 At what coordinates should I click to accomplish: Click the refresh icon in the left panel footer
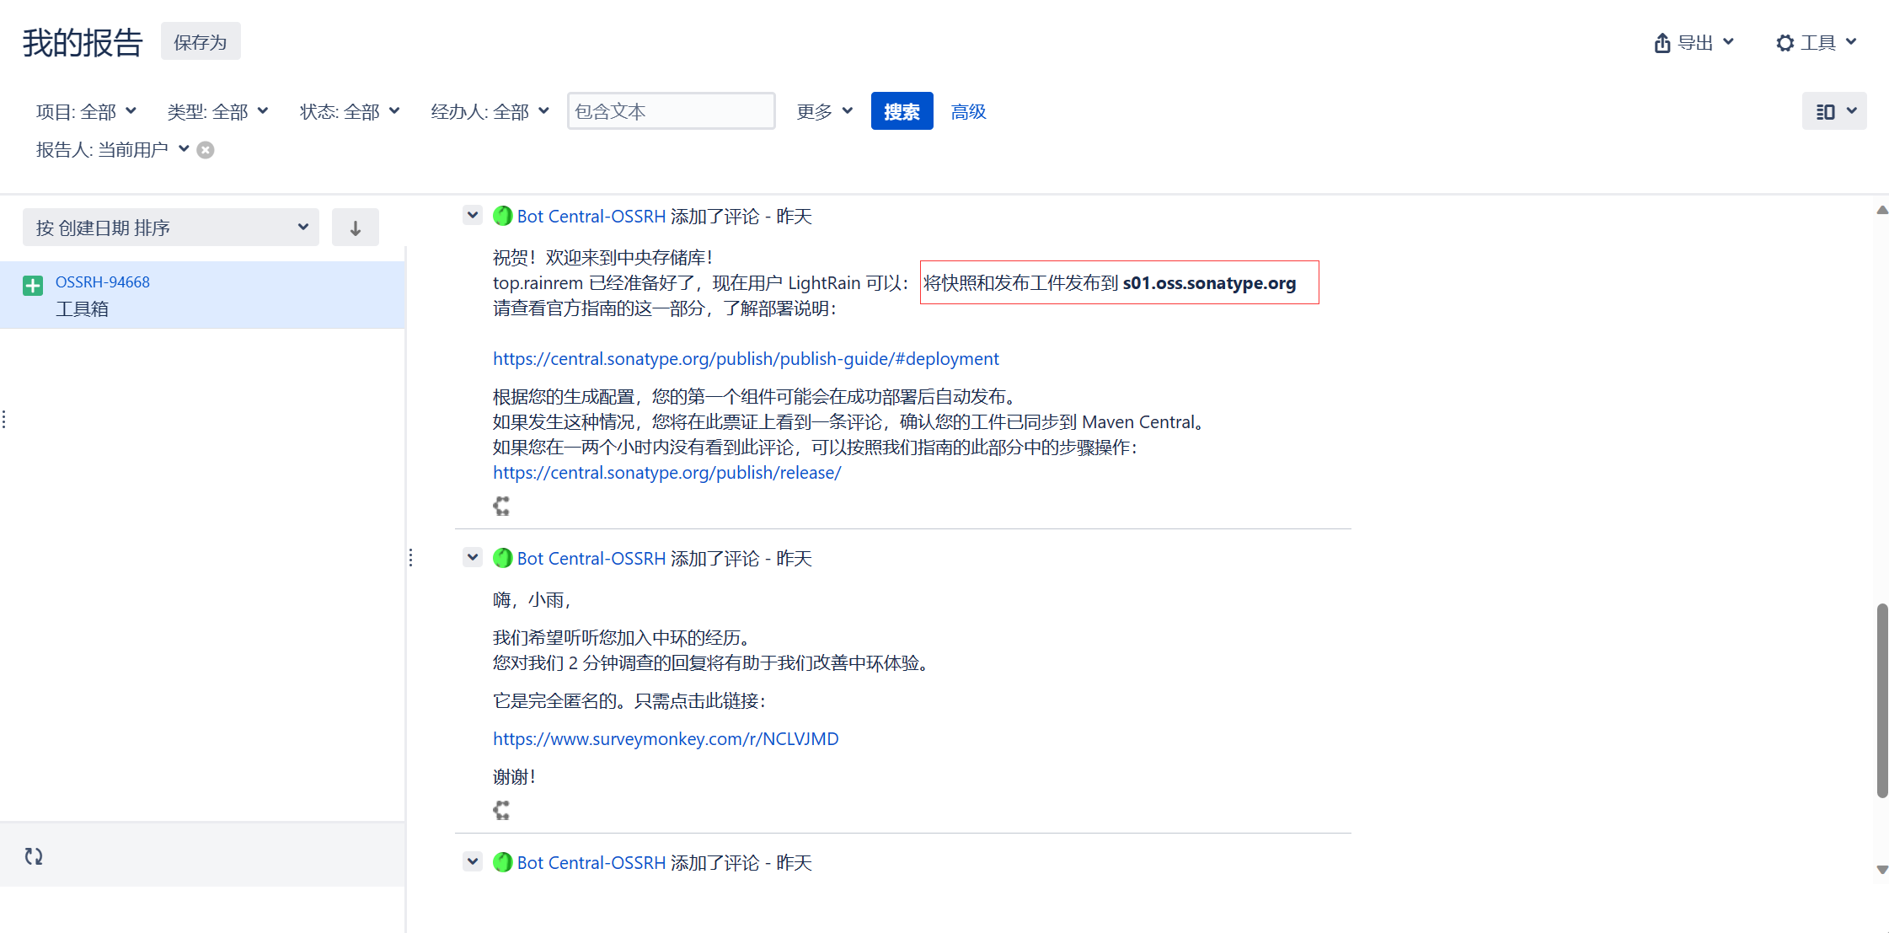[x=34, y=856]
